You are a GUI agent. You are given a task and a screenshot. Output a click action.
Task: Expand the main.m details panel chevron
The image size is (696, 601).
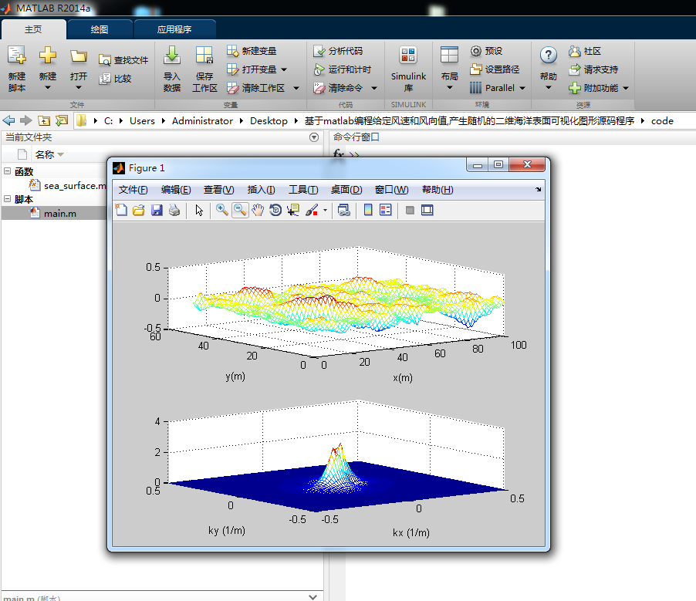tap(313, 597)
